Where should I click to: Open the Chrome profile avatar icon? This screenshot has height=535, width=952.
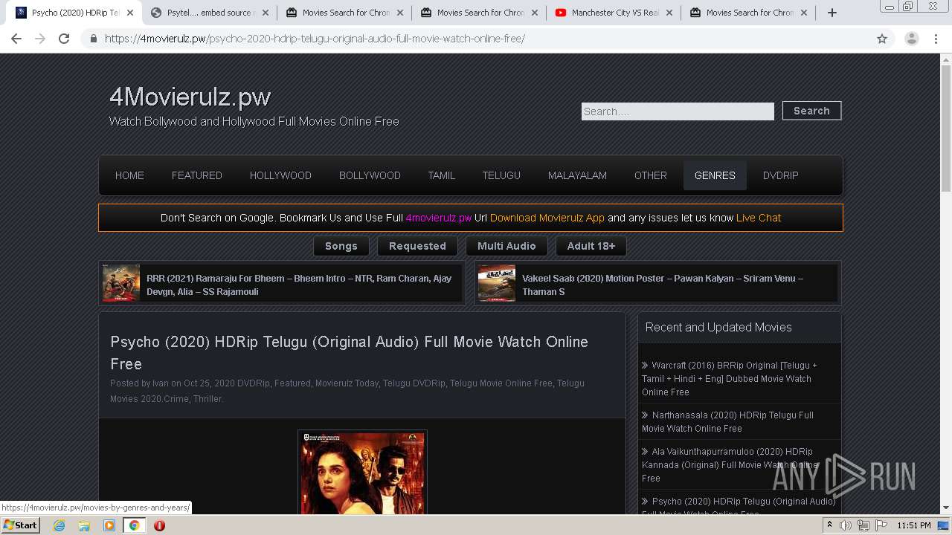point(911,39)
